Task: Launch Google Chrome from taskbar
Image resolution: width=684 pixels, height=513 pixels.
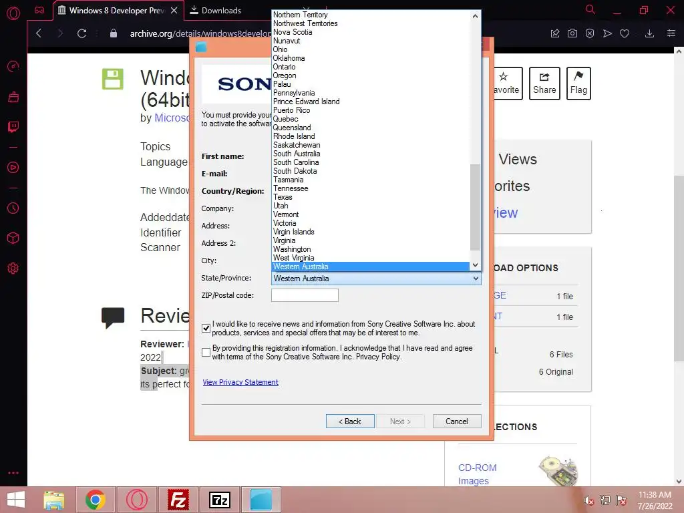Action: click(96, 500)
